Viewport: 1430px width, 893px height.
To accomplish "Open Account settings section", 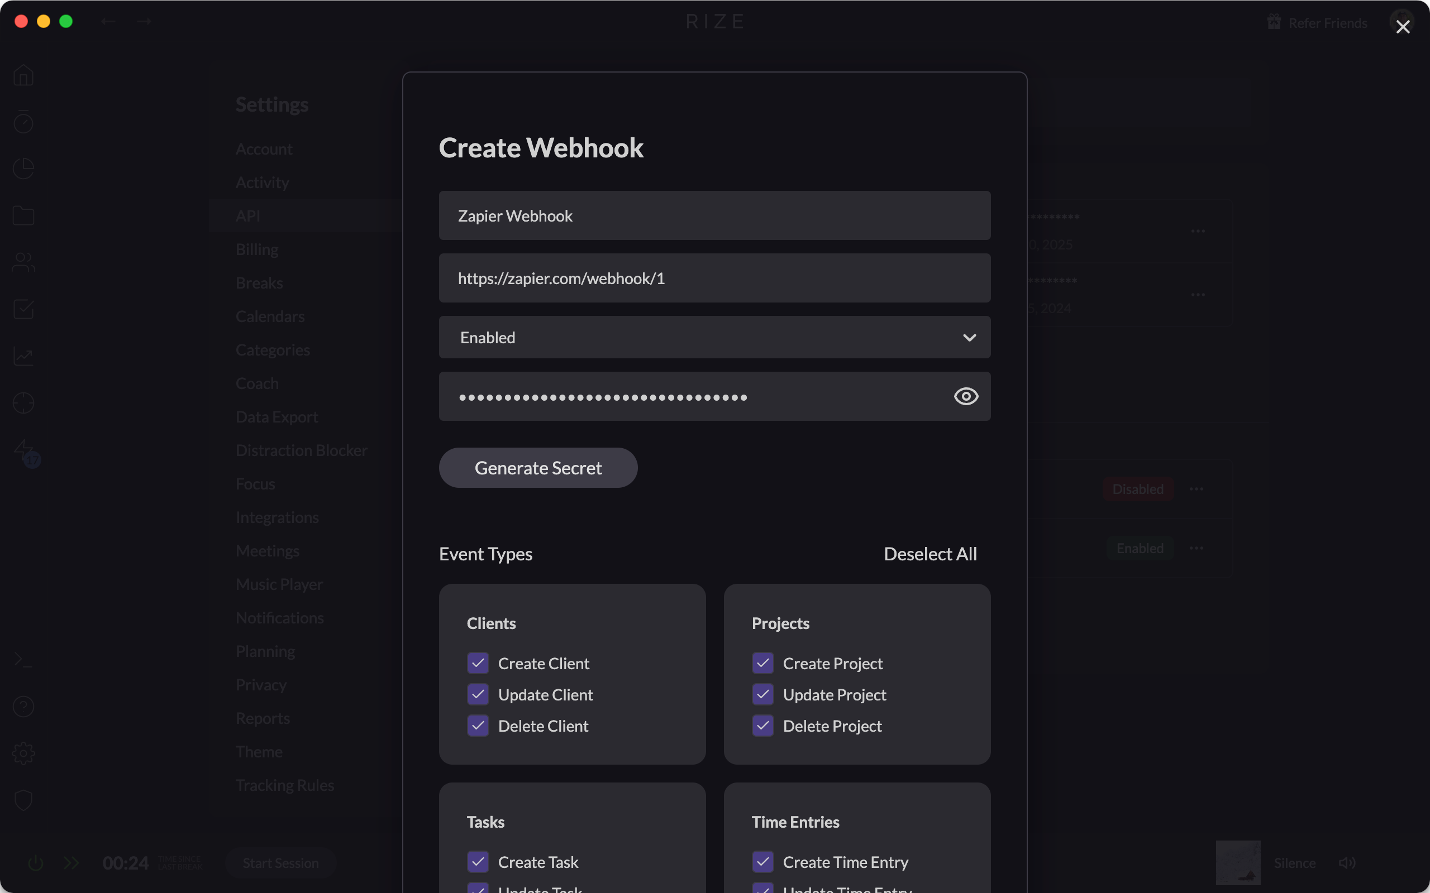I will 264,149.
